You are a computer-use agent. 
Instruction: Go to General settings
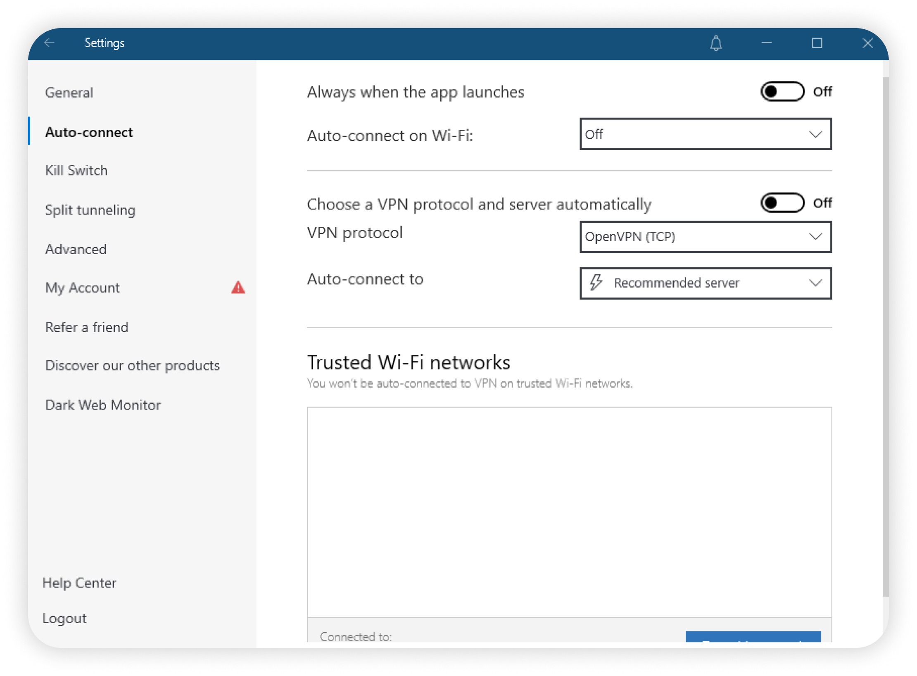[x=69, y=93]
